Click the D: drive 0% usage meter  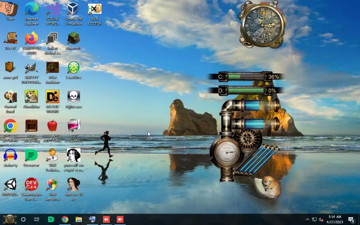pyautogui.click(x=246, y=90)
